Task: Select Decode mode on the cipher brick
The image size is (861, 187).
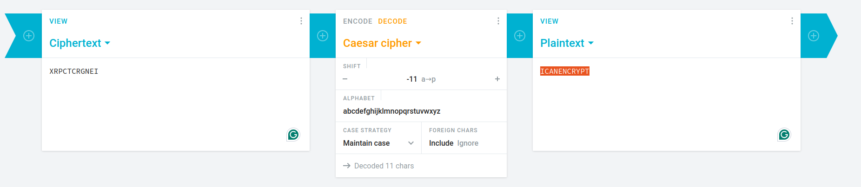Action: coord(392,21)
